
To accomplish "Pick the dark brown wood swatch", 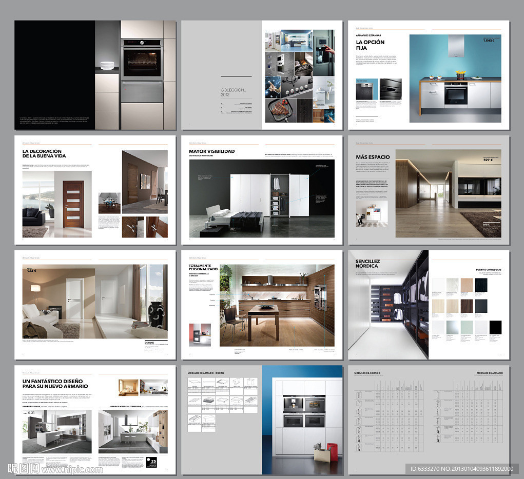I will click(467, 306).
